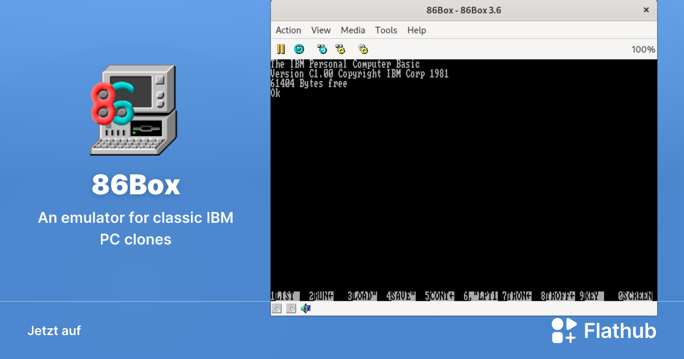Click the 86Box heading above the description
Image resolution: width=684 pixels, height=359 pixels.
coord(136,184)
